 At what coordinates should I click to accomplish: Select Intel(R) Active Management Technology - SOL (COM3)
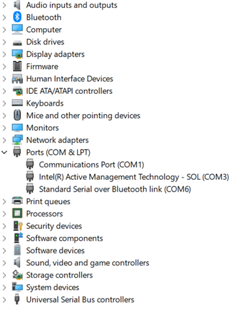pyautogui.click(x=134, y=177)
